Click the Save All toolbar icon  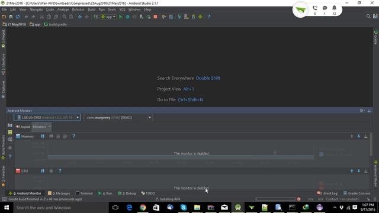click(11, 17)
